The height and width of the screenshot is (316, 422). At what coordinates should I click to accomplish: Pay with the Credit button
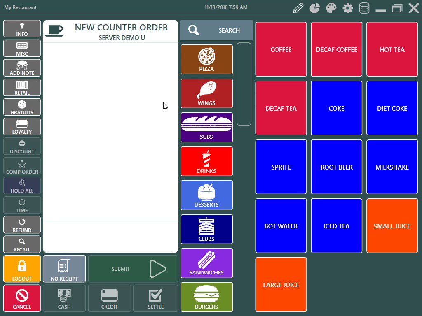click(x=110, y=299)
